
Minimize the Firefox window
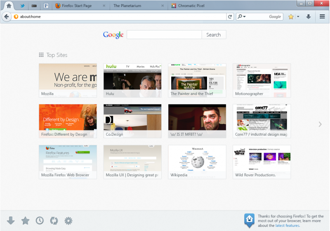tap(301, 4)
